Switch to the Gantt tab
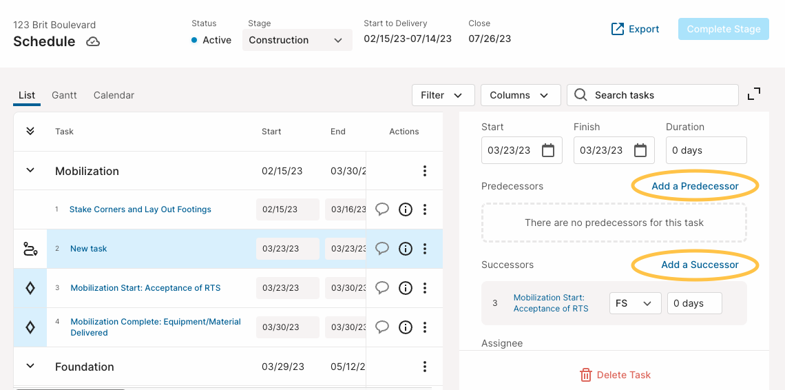Screen dimensions: 785x390 pos(65,95)
